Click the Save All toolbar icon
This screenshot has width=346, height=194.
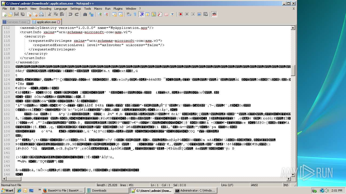coord(22,14)
